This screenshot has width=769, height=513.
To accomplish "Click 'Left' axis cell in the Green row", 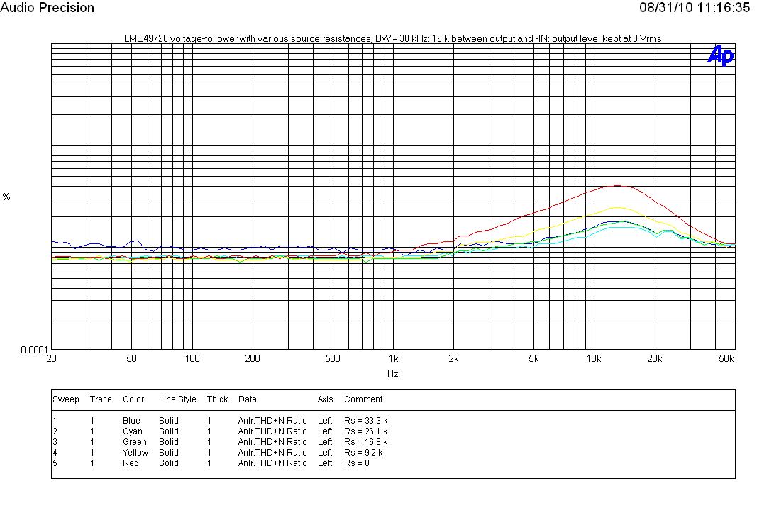I will click(x=325, y=442).
